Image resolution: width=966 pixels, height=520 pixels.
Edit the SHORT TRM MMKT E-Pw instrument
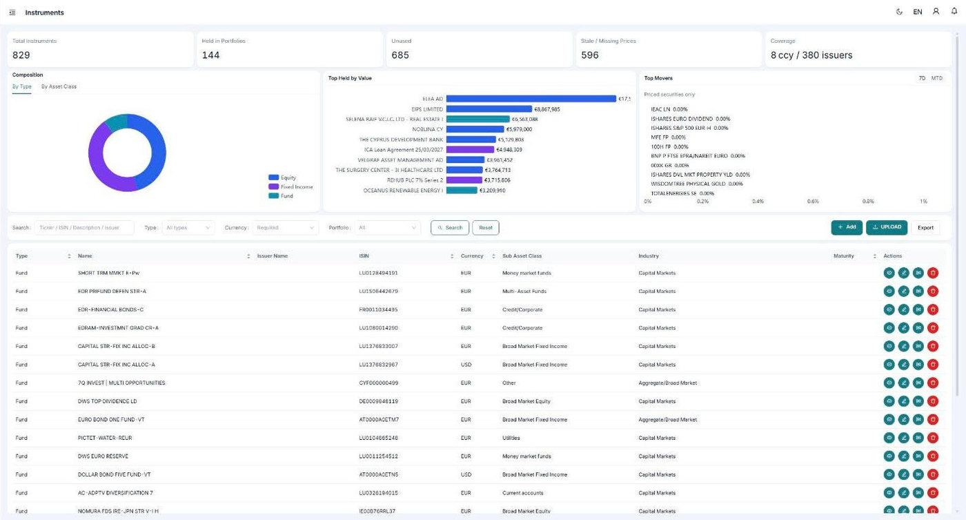tap(904, 273)
